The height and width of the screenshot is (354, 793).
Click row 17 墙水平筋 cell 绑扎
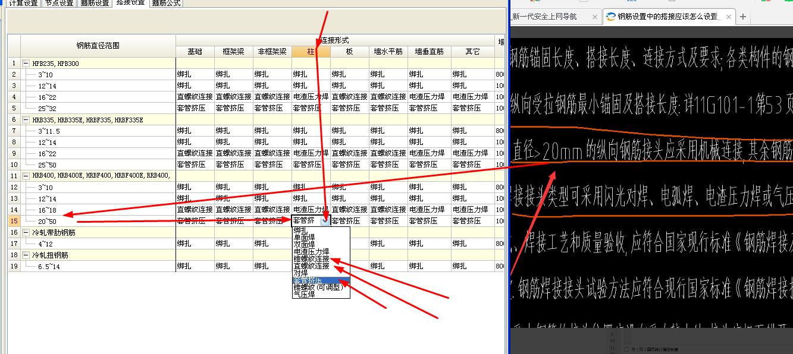click(x=388, y=244)
